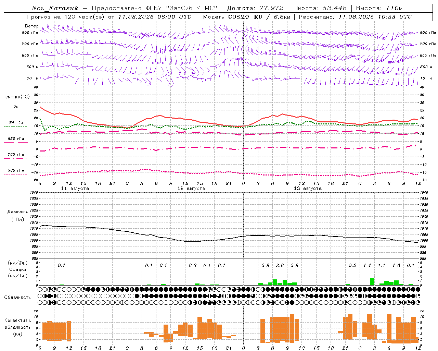The image size is (438, 351).
Task: Click the forecast start 11.08.2025 06:00 UTC
Action: tap(155, 17)
